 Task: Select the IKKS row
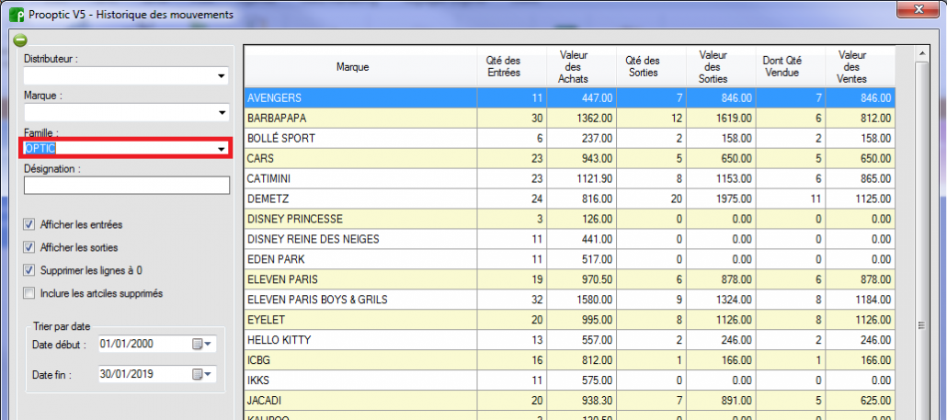(569, 380)
